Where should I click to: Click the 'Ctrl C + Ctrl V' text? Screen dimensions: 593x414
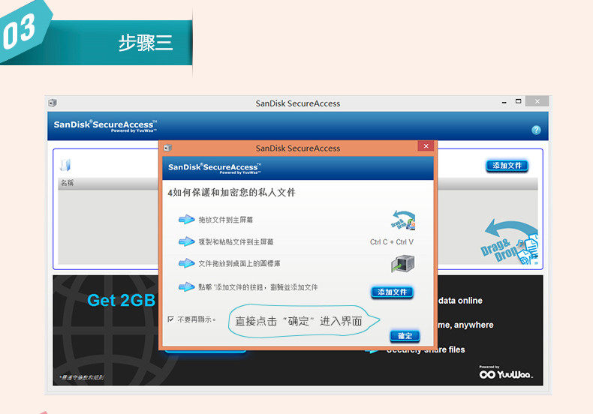point(392,242)
